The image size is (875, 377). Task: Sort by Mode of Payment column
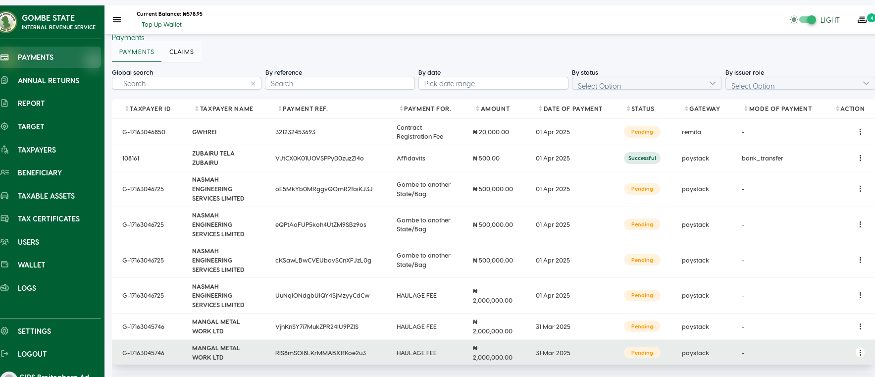pyautogui.click(x=778, y=109)
